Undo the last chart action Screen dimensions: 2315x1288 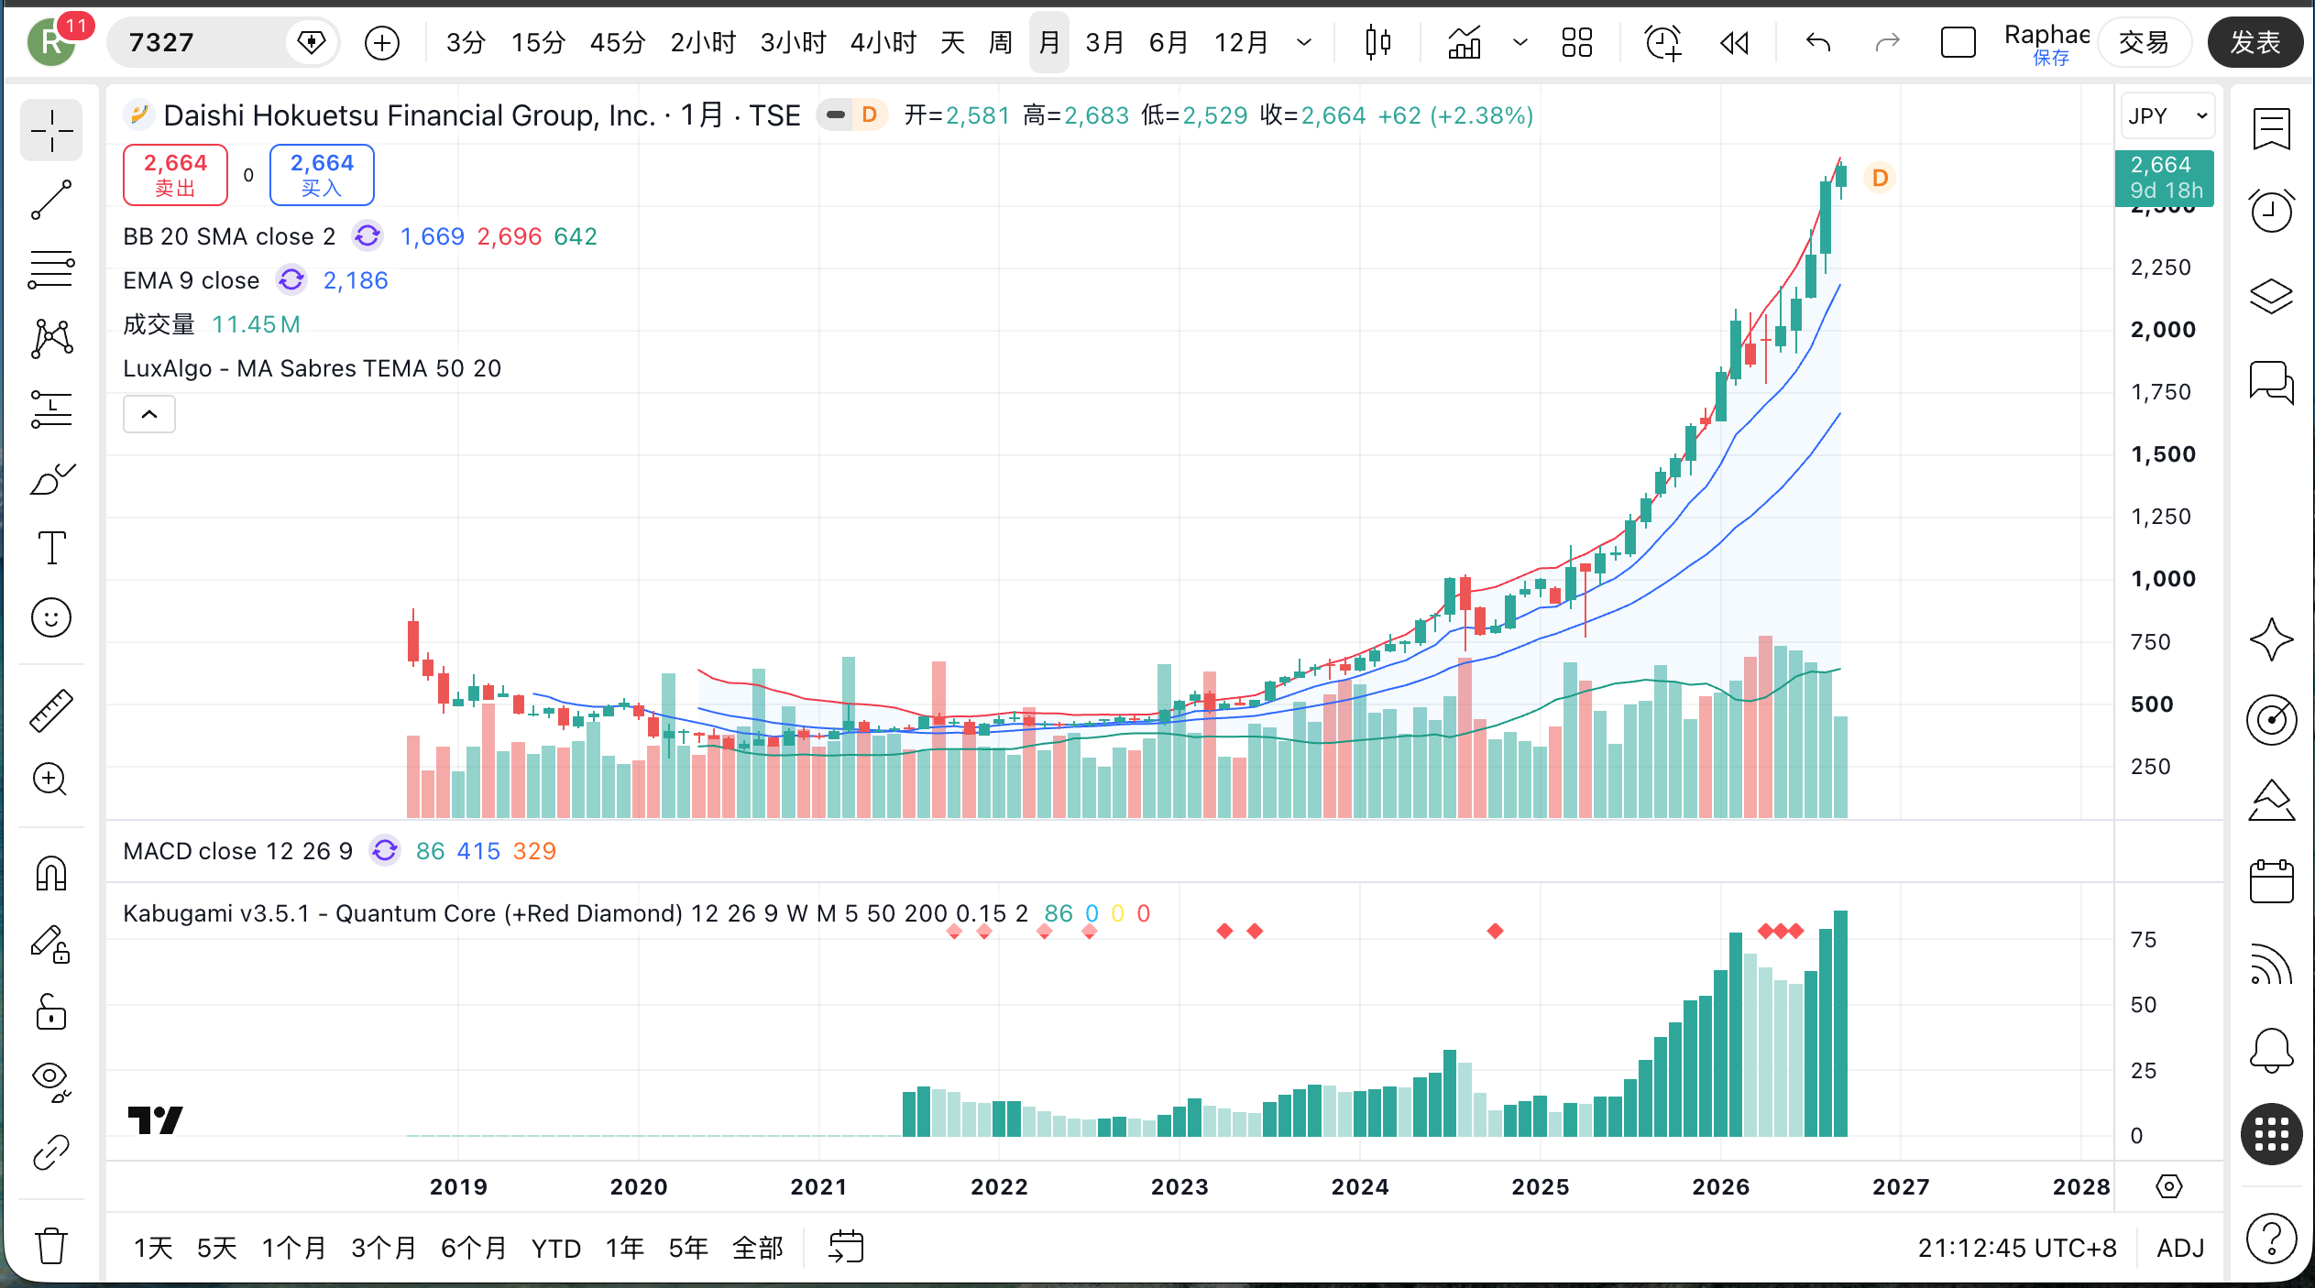[x=1818, y=42]
